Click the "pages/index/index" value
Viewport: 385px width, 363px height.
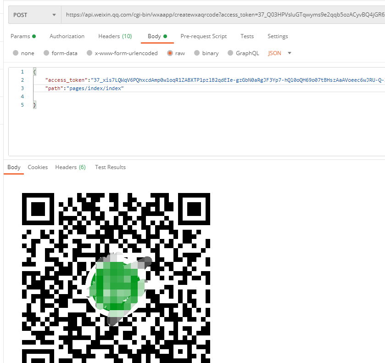point(95,88)
